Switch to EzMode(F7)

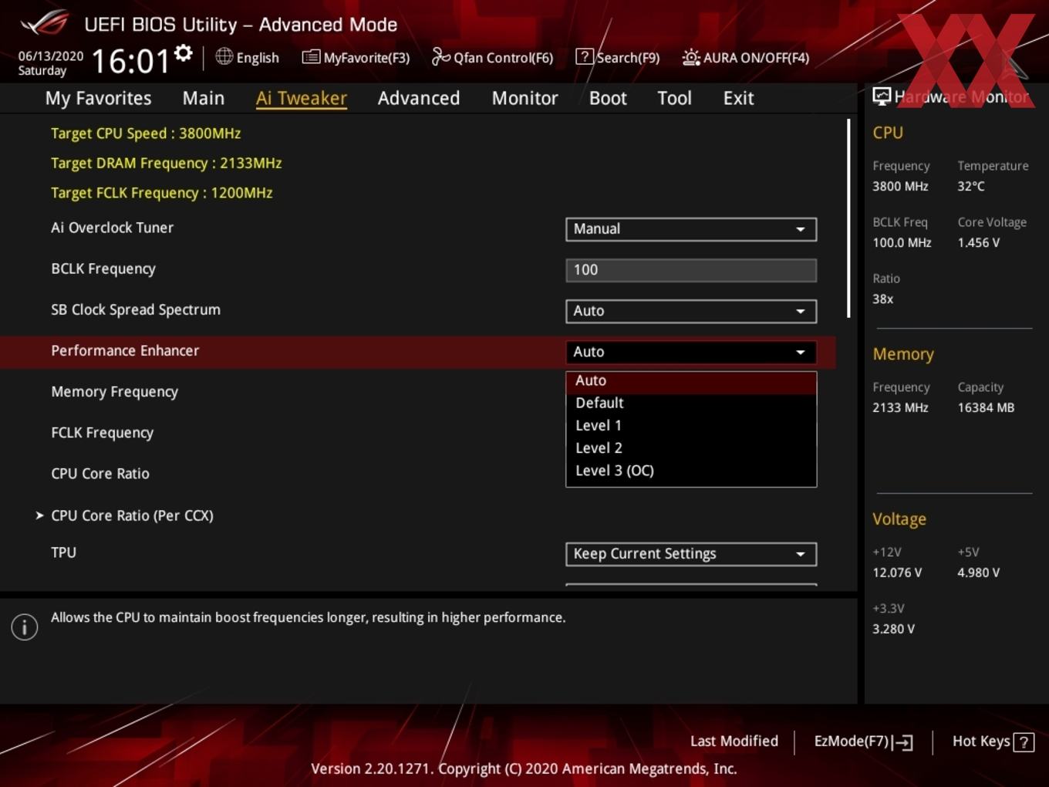[x=863, y=741]
